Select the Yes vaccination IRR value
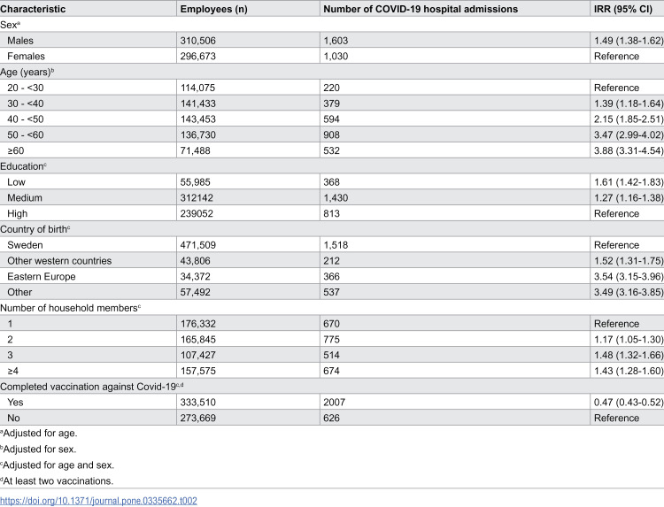The height and width of the screenshot is (507, 664). tap(628, 402)
